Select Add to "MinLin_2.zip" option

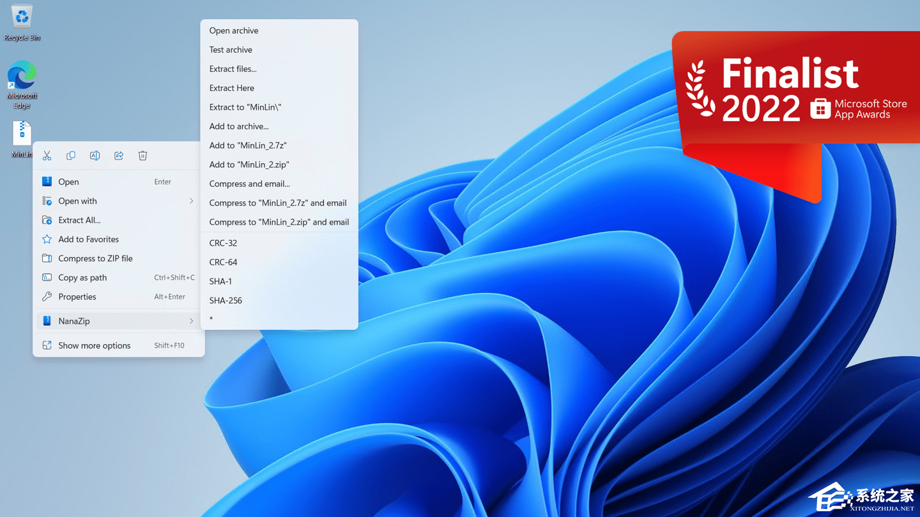coord(279,165)
